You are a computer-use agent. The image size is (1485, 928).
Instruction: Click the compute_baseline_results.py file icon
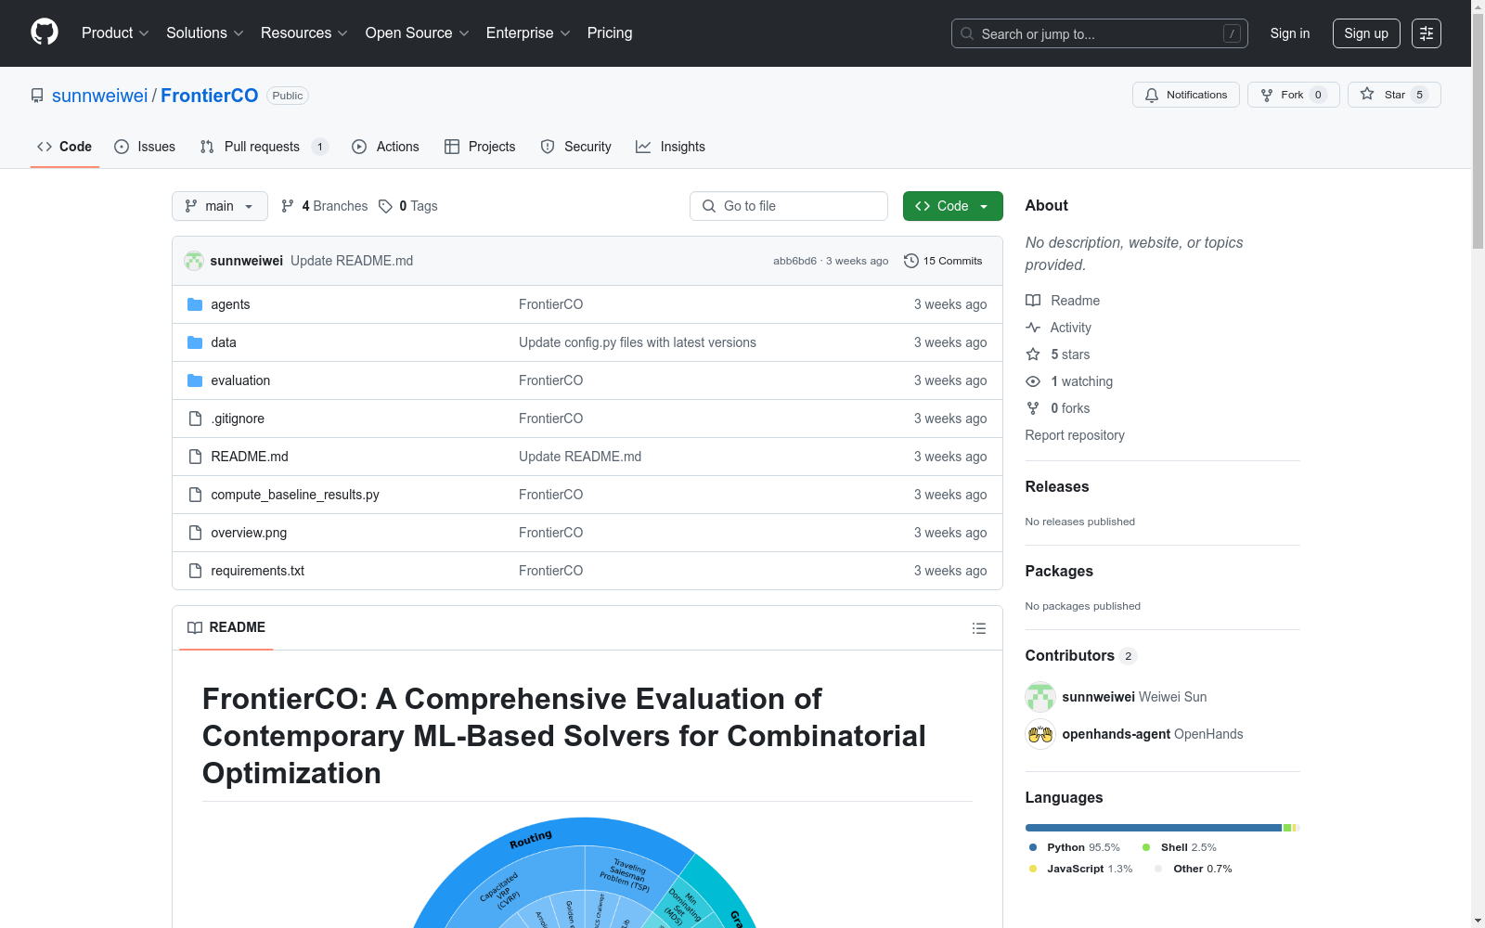[195, 495]
